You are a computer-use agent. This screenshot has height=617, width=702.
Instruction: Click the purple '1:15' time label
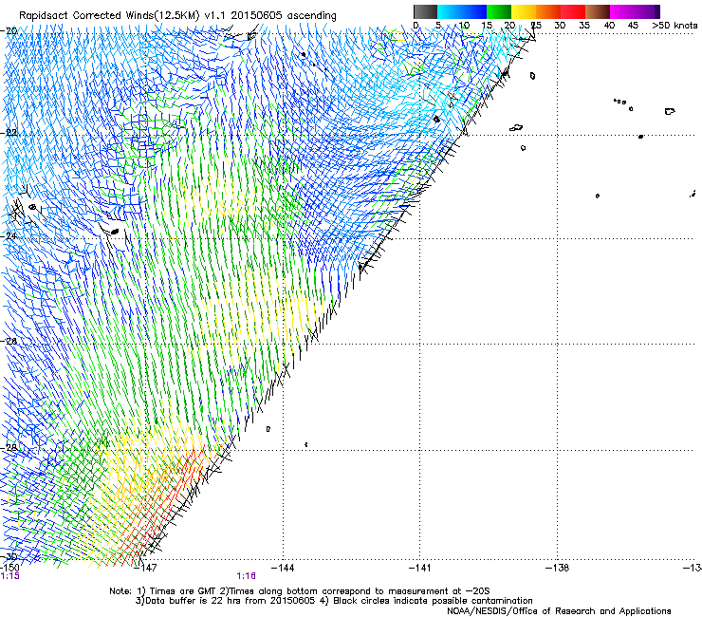(x=10, y=576)
